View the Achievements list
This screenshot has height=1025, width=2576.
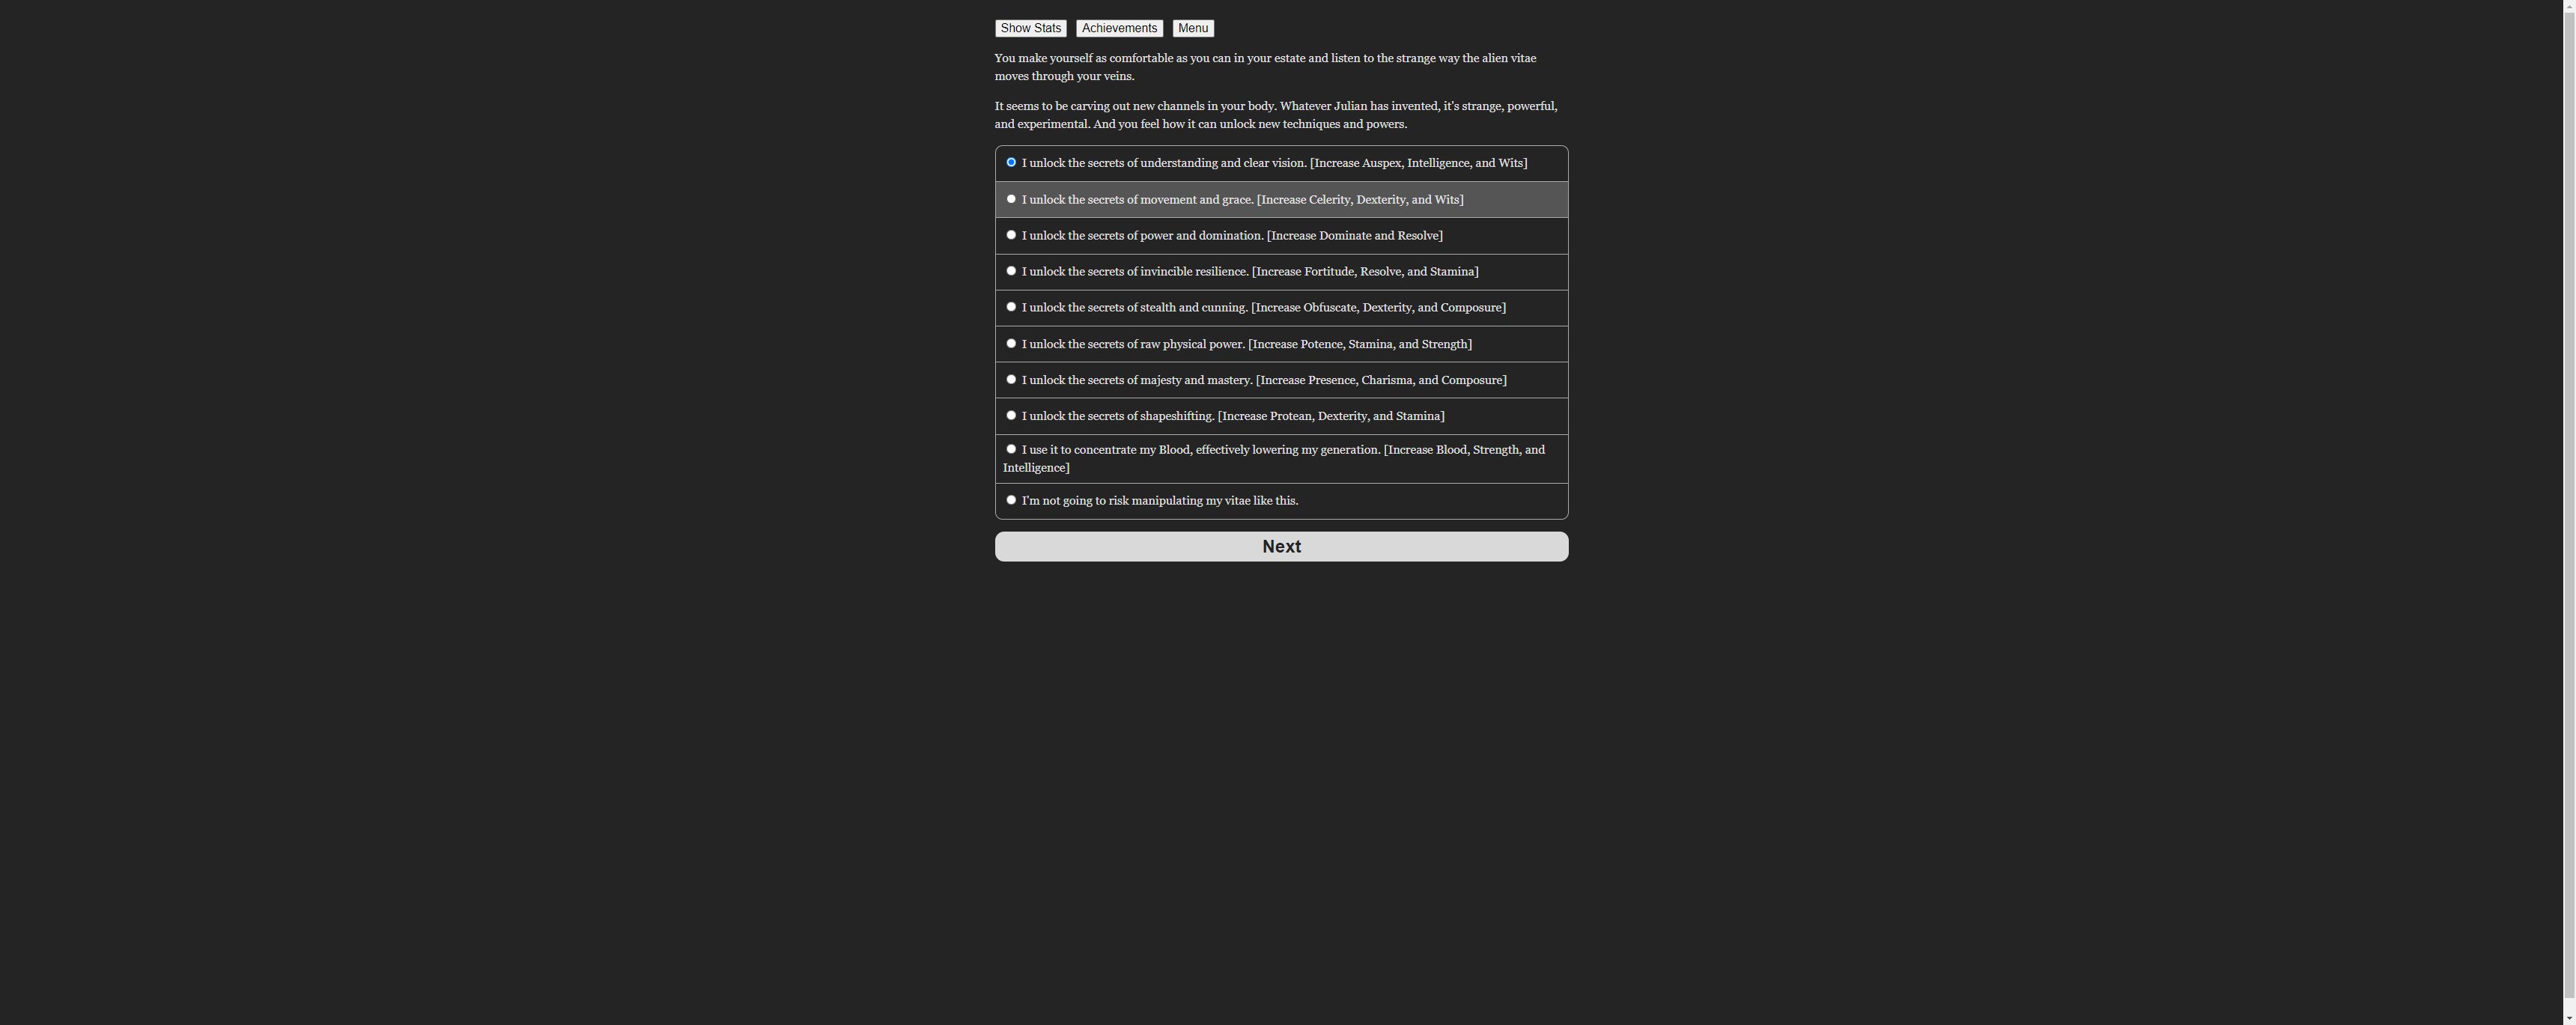[x=1119, y=28]
